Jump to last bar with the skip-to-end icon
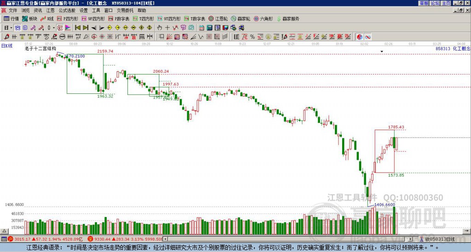 click(x=86, y=28)
